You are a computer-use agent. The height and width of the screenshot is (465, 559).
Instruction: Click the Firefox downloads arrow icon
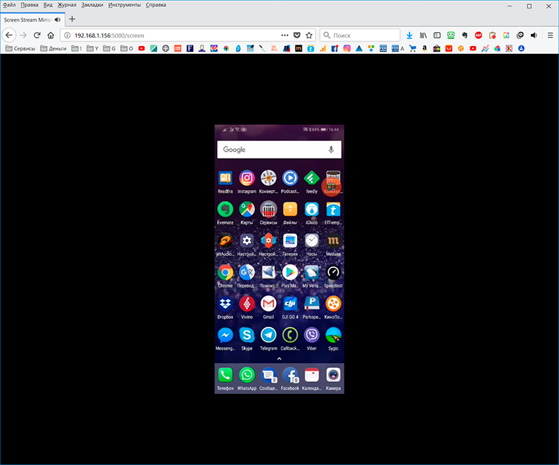click(410, 35)
